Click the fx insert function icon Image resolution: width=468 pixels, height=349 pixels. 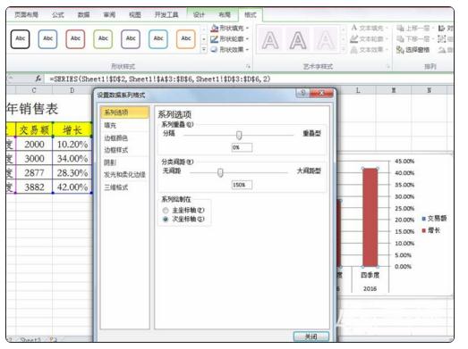(x=38, y=79)
